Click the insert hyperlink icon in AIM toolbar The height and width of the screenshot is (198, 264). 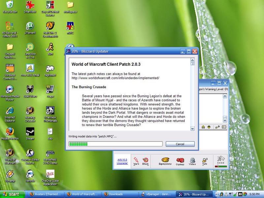click(x=217, y=127)
